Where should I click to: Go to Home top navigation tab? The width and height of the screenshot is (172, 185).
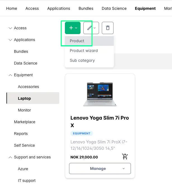click(x=11, y=8)
